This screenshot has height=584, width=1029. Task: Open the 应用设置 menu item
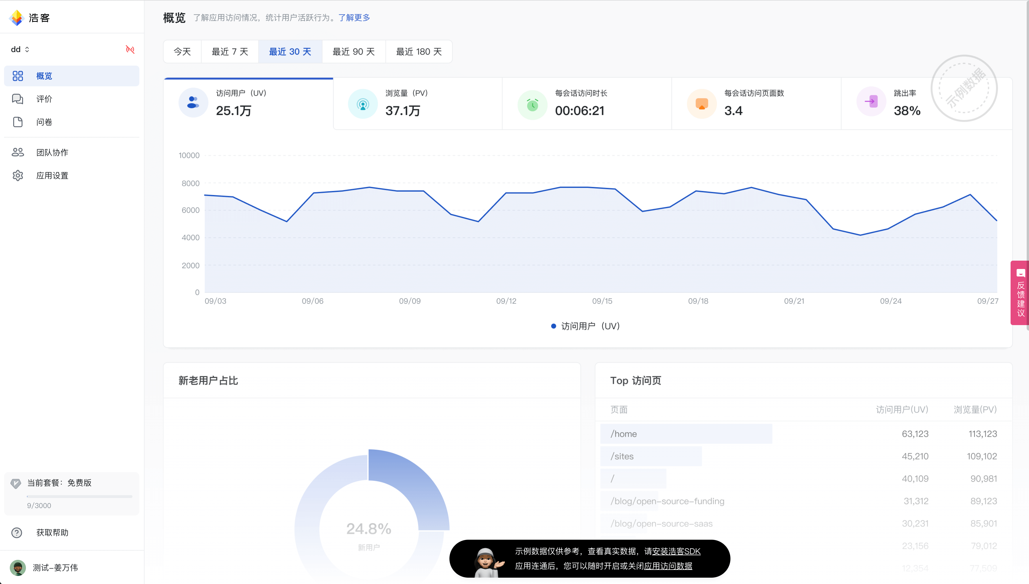(71, 176)
